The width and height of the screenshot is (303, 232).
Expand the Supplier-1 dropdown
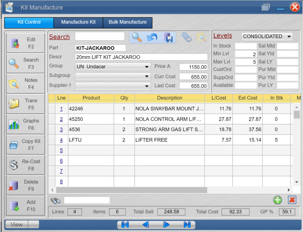(113, 86)
